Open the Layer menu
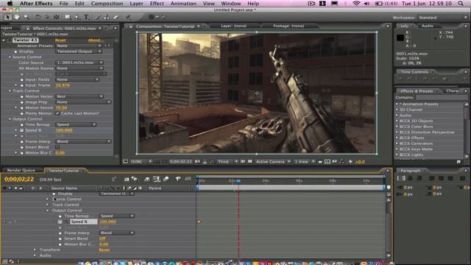The image size is (471, 265). point(136,4)
